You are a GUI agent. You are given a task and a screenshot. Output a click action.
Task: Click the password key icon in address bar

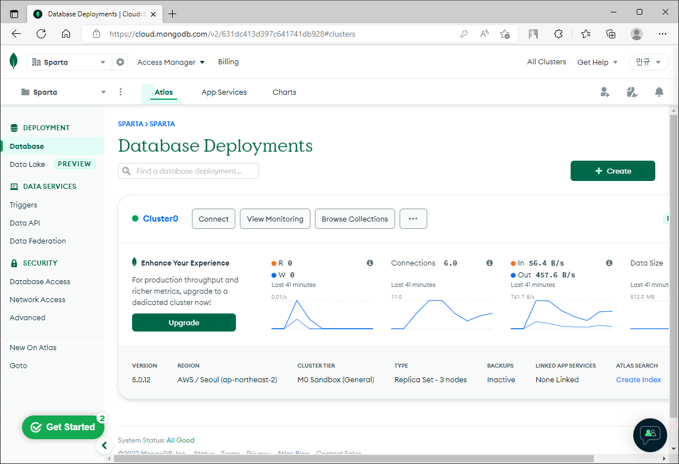point(464,34)
